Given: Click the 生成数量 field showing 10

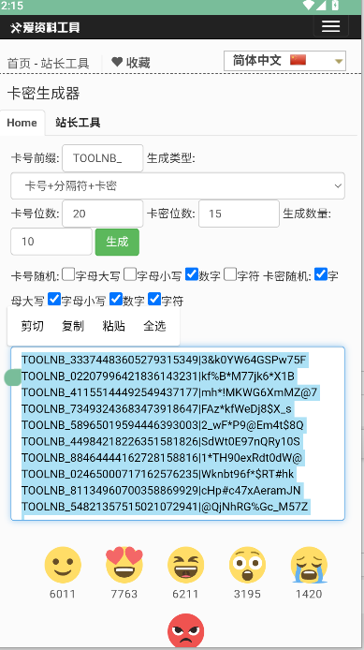Looking at the screenshot, I should 51,242.
